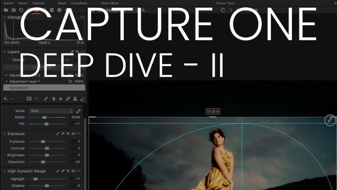Open Exposure panel presets list icon
Viewport: 337px width, 190px height.
click(x=73, y=134)
